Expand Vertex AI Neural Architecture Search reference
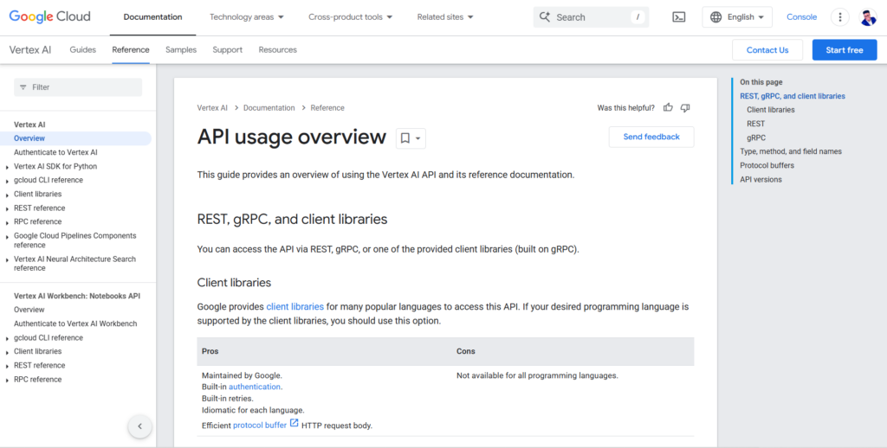887x448 pixels. (x=7, y=259)
